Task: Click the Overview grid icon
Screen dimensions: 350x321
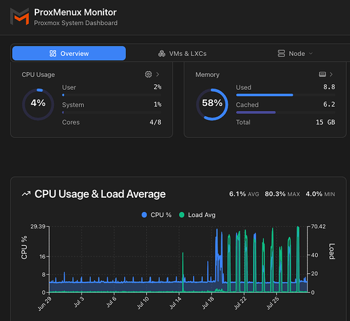Action: 53,53
